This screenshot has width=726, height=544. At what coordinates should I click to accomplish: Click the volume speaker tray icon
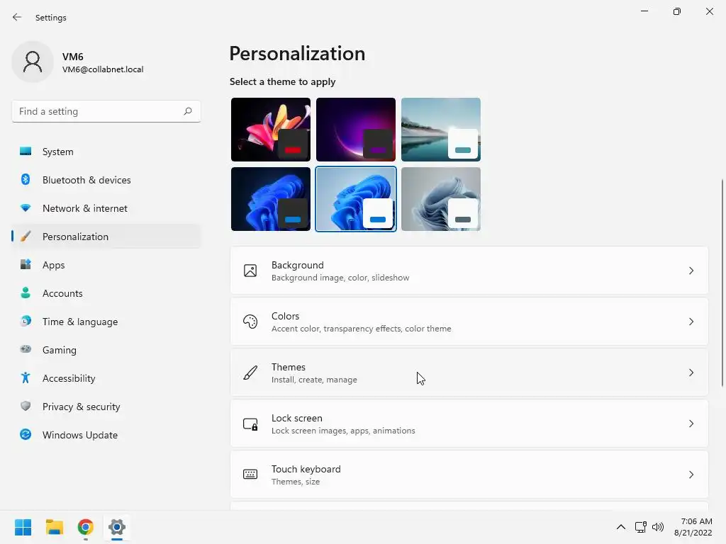click(657, 527)
